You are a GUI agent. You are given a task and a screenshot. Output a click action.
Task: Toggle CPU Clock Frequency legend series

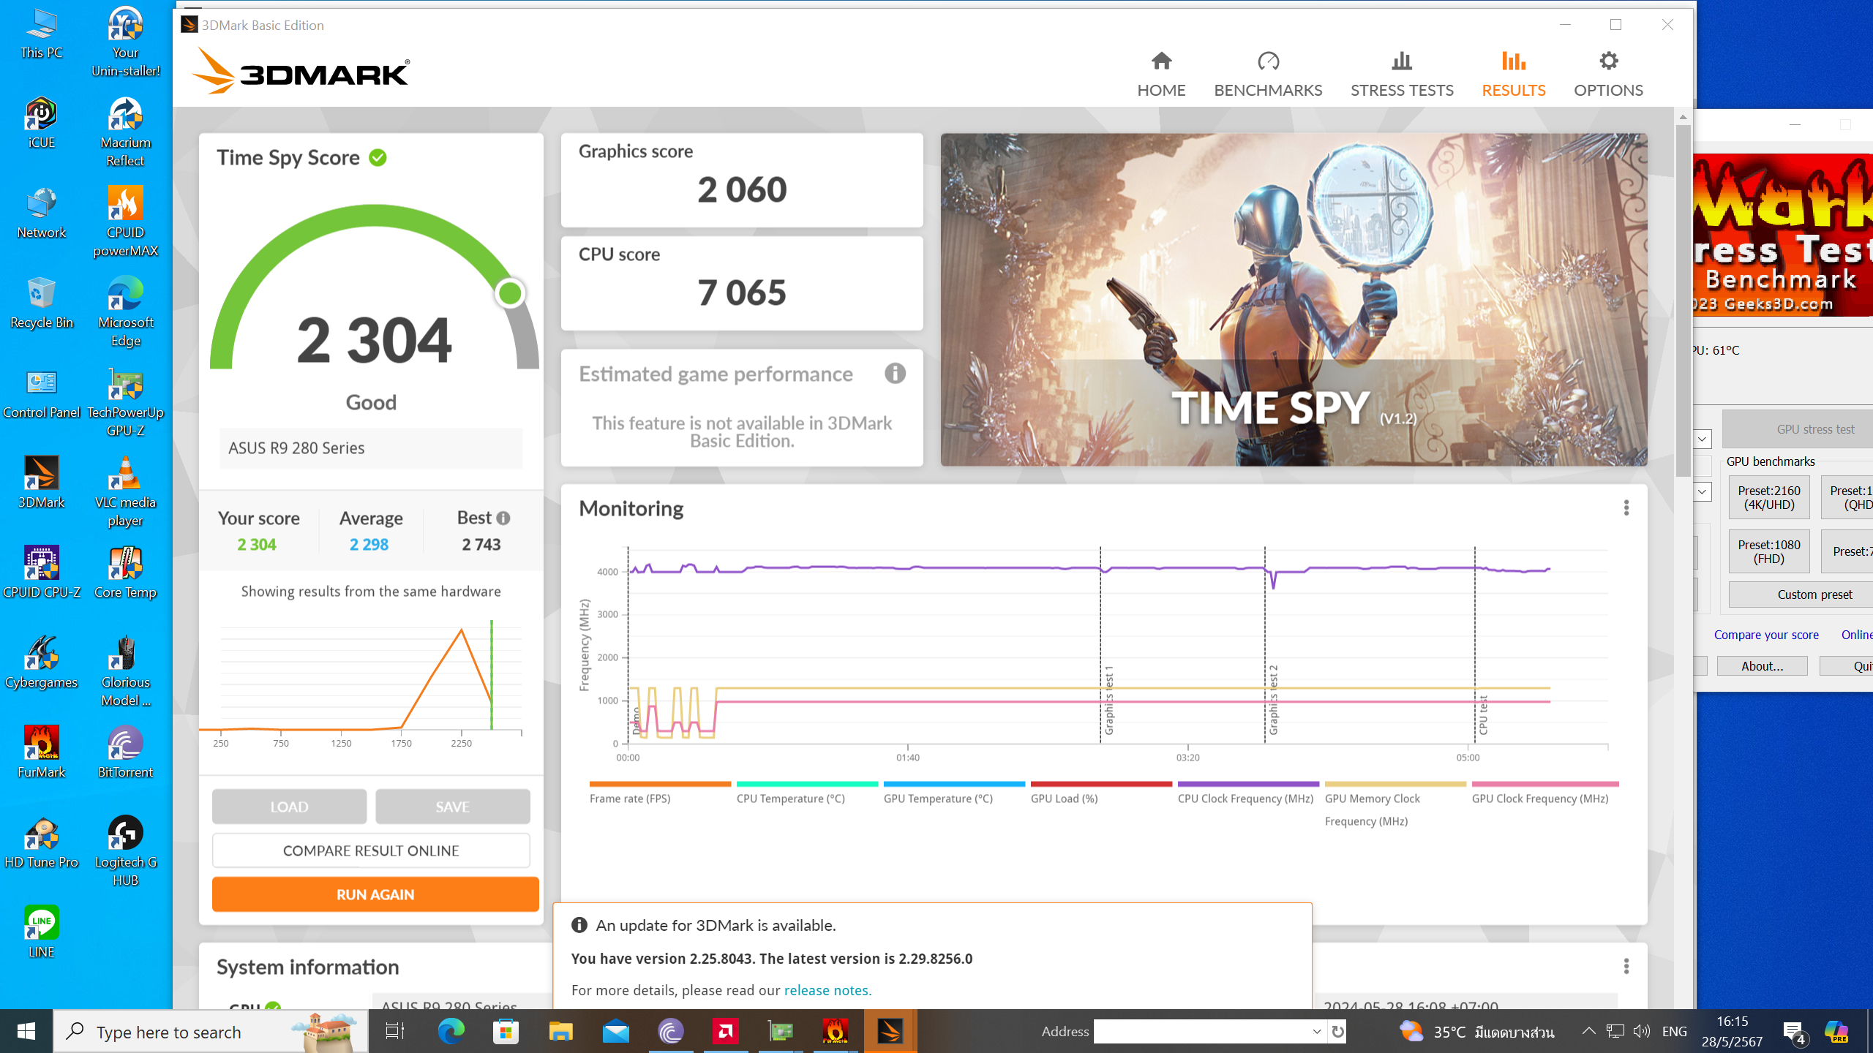pos(1245,799)
